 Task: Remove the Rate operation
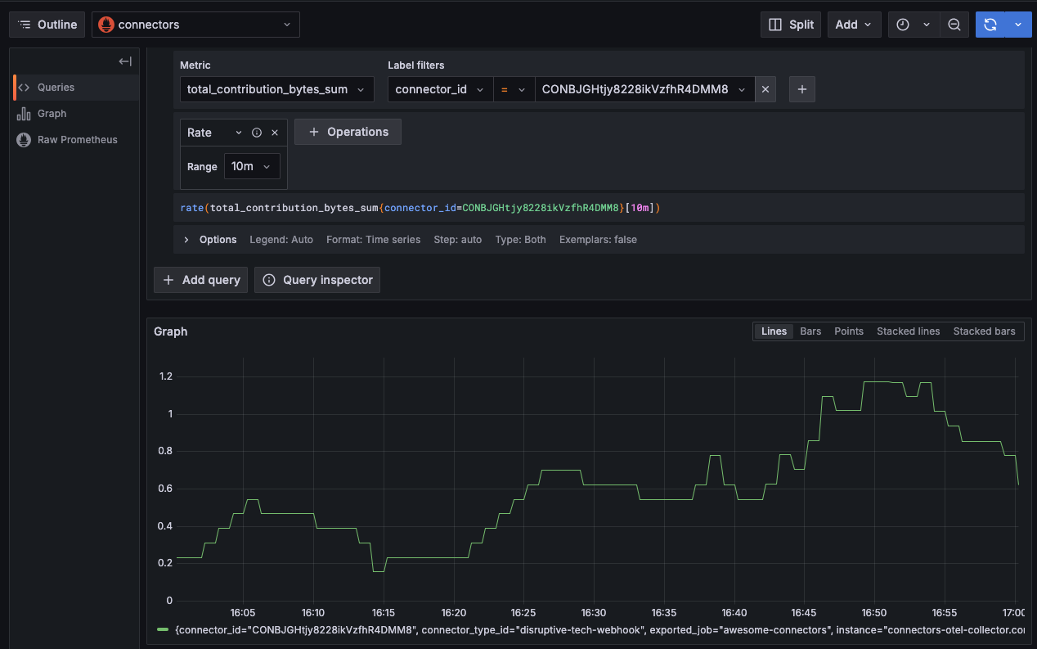[x=275, y=133]
